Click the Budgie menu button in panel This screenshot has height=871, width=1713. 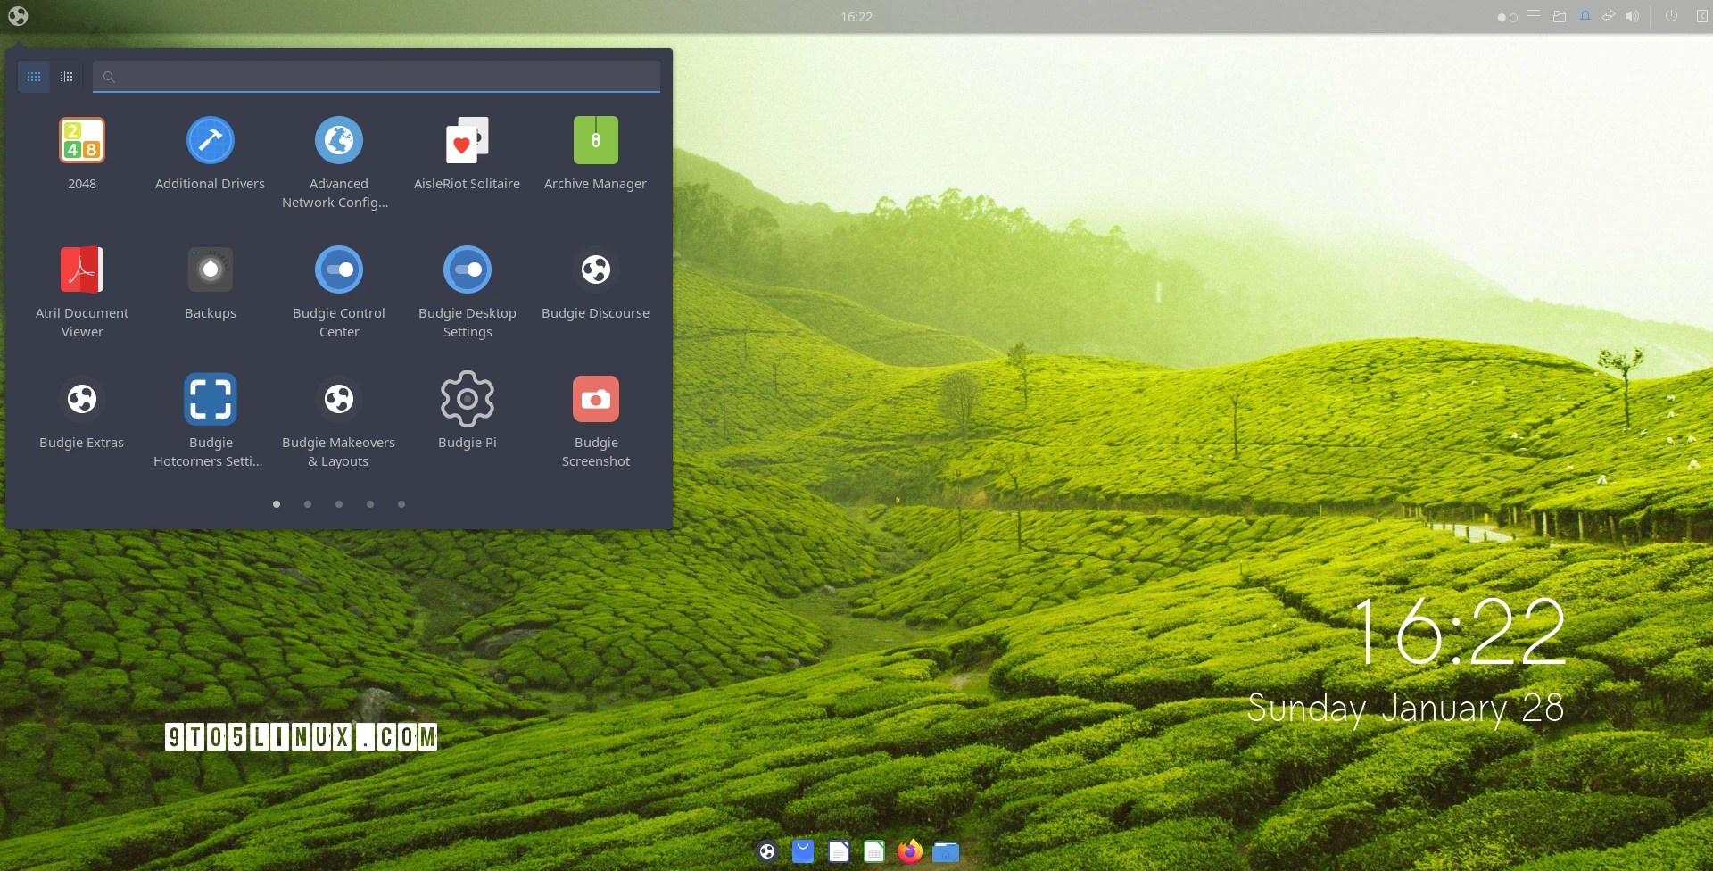pos(18,16)
